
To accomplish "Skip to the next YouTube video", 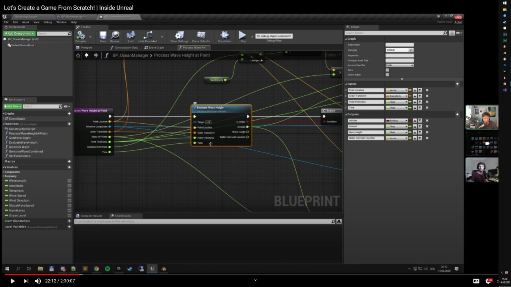I will point(26,281).
